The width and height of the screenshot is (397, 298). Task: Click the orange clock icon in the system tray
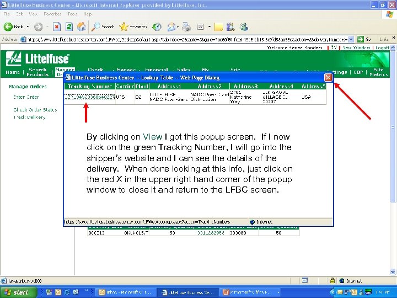pos(354,292)
